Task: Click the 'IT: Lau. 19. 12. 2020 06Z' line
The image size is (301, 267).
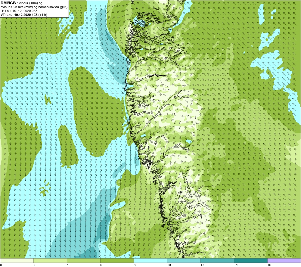Action: [x=19, y=11]
